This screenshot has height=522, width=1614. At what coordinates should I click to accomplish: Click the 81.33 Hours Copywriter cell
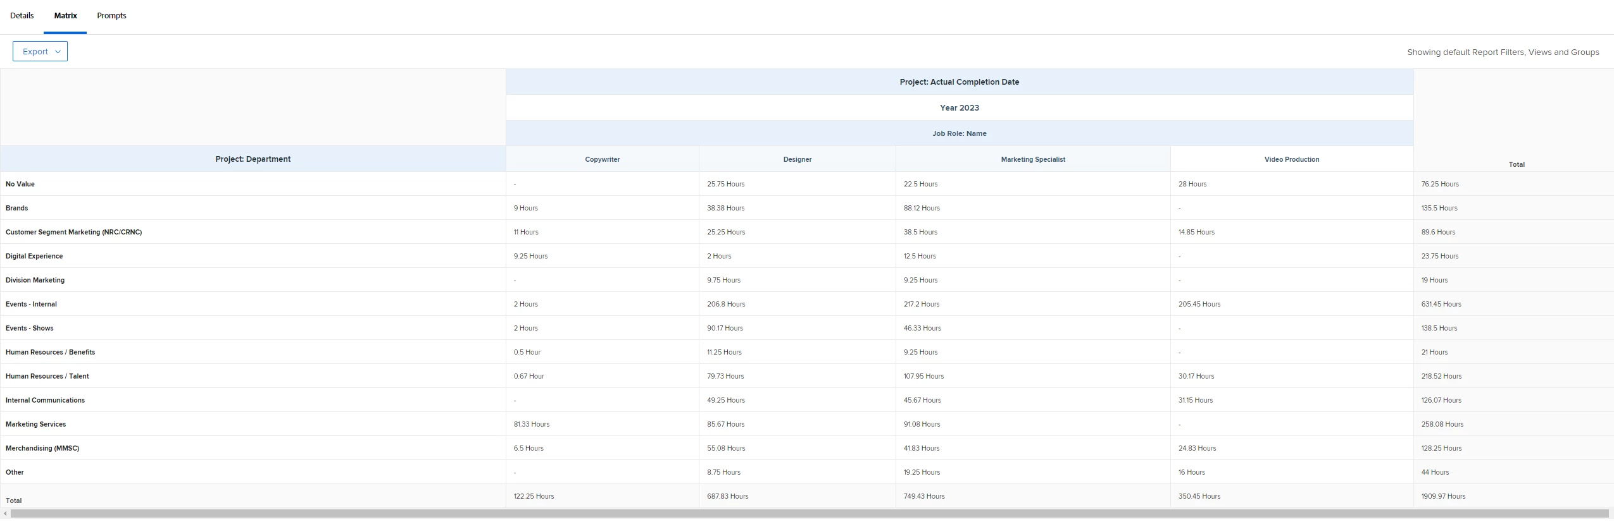603,424
